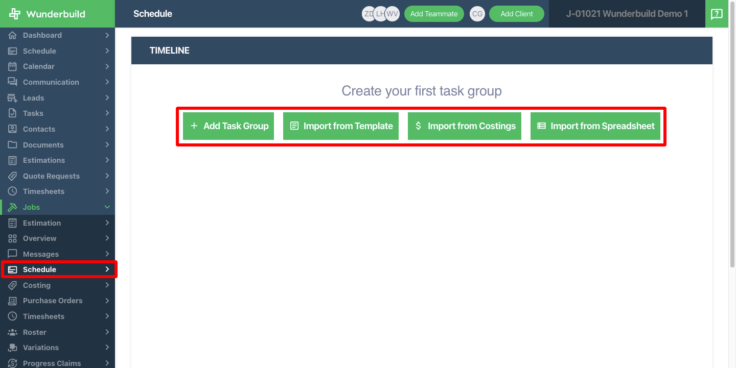Expand the Roster chevron
Screen dimensions: 736x368
[x=107, y=332]
